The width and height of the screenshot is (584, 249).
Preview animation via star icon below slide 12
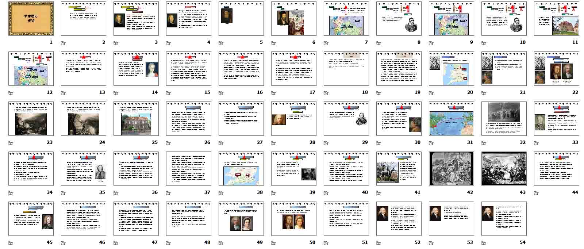point(11,92)
